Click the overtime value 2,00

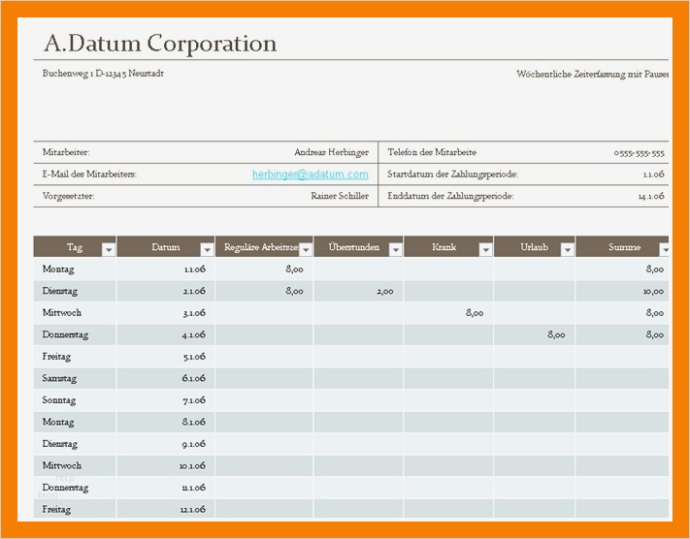coord(358,291)
